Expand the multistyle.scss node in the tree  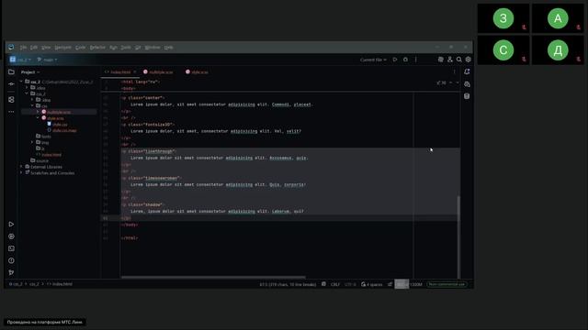[x=38, y=112]
